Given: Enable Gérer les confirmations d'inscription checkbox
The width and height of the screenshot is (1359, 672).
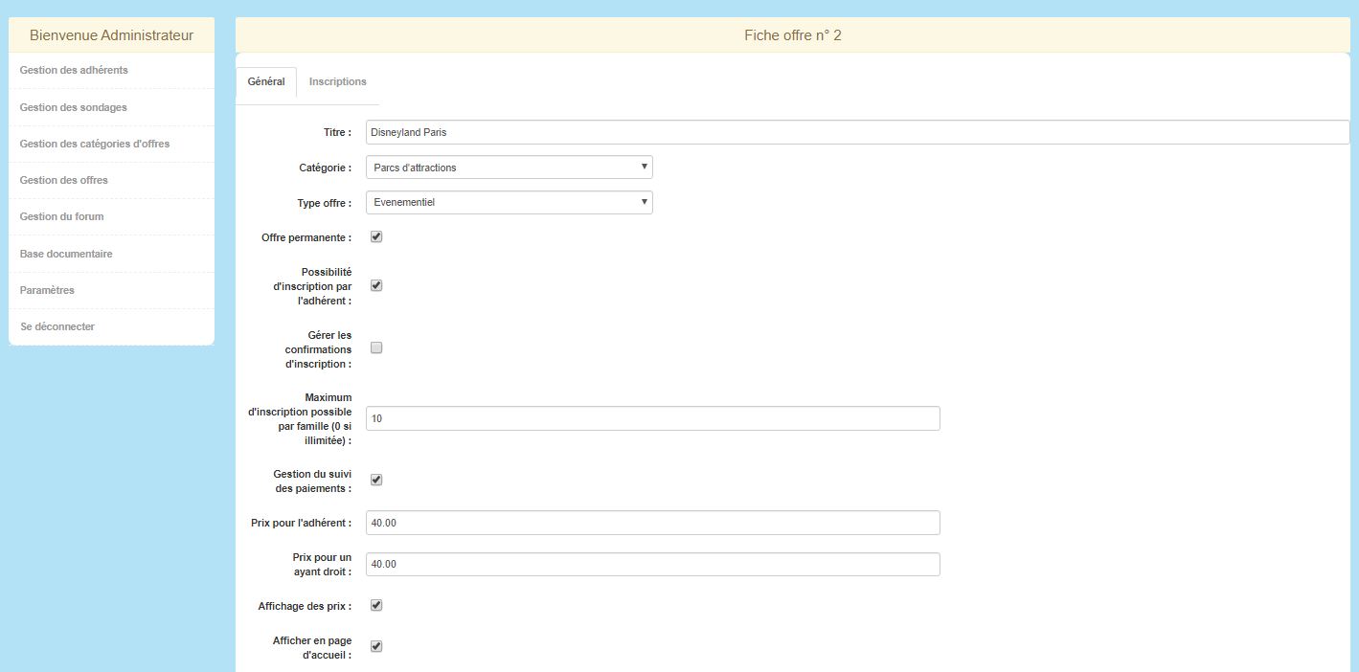Looking at the screenshot, I should 376,347.
